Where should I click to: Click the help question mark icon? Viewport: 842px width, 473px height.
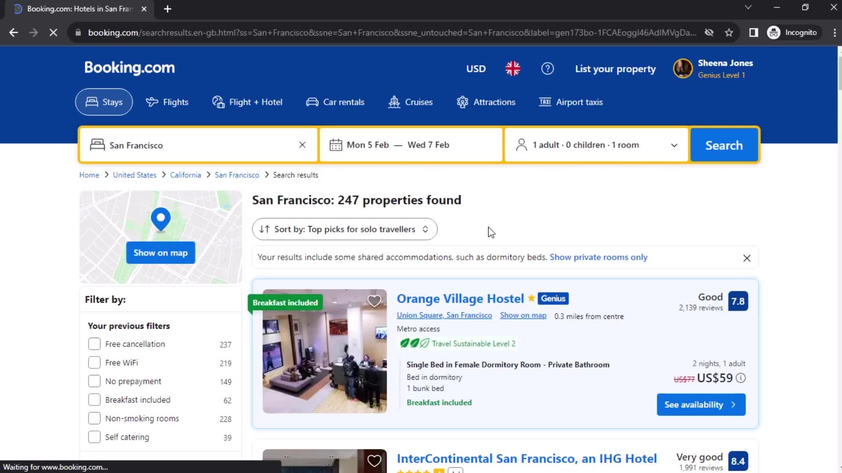tap(547, 68)
